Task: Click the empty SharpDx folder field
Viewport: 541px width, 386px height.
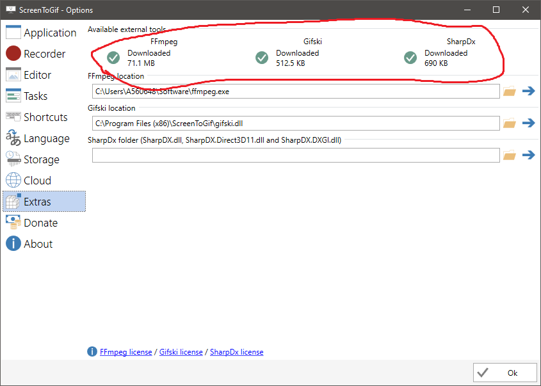Action: click(x=296, y=155)
